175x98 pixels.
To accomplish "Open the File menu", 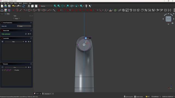I will (2, 3).
